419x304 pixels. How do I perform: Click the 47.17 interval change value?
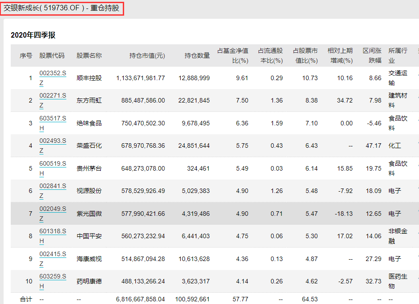pyautogui.click(x=373, y=146)
